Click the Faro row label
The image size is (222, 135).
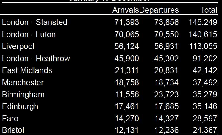click(x=10, y=118)
